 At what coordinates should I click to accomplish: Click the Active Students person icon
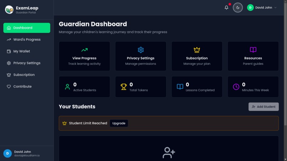coord(67,87)
